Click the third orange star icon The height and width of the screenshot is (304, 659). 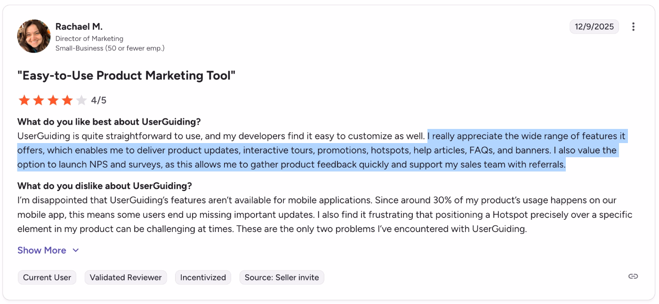53,100
